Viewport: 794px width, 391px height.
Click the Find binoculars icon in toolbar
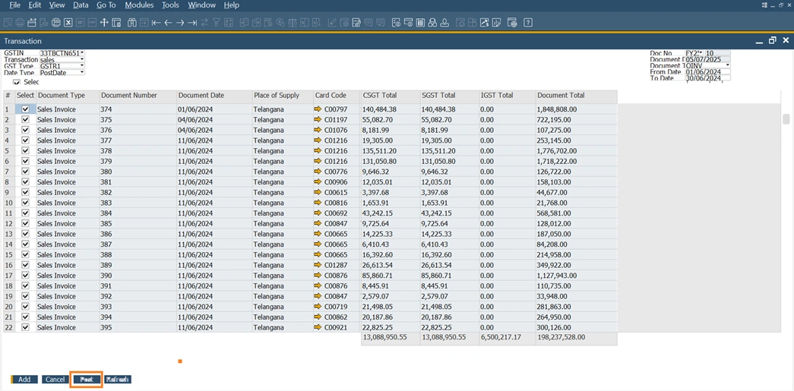pos(131,23)
